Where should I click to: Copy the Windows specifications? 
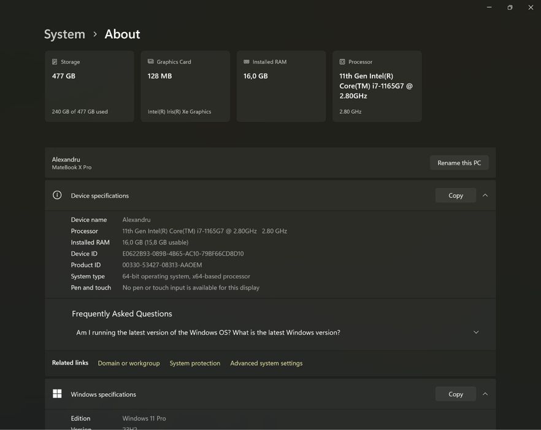coord(456,394)
